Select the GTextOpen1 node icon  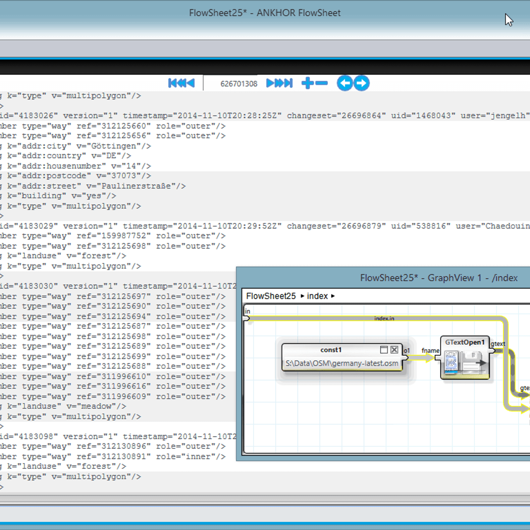465,363
